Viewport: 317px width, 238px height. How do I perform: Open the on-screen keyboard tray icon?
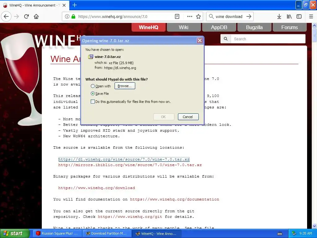point(280,234)
